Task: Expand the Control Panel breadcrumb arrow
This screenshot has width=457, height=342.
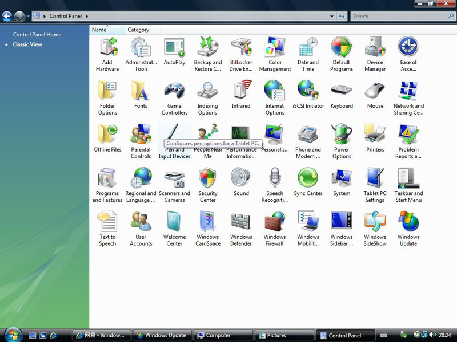Action: pyautogui.click(x=87, y=17)
